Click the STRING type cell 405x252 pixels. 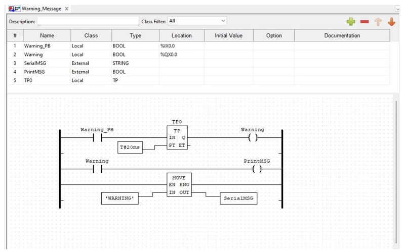pyautogui.click(x=135, y=63)
